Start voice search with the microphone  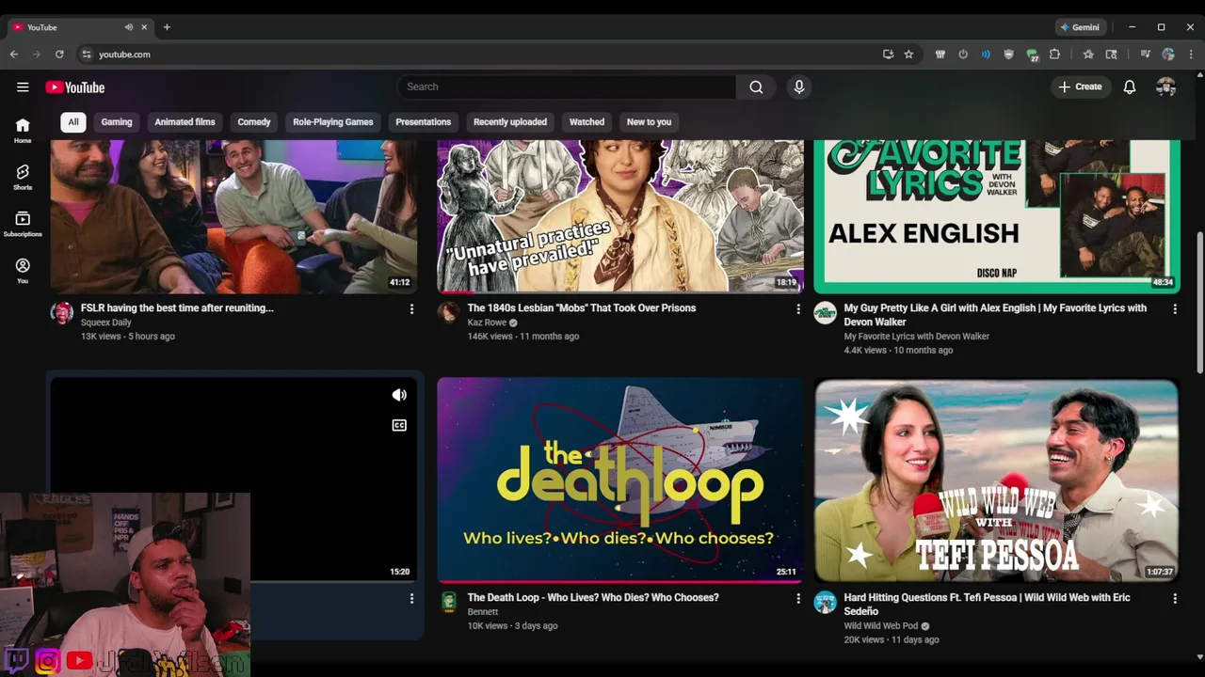pos(799,87)
